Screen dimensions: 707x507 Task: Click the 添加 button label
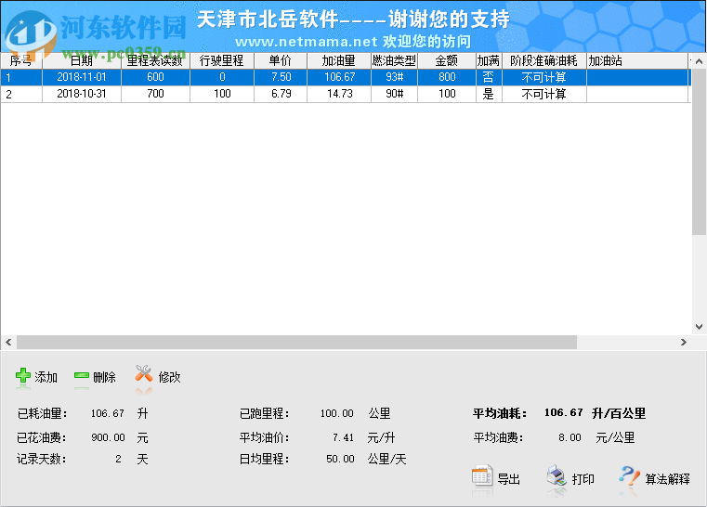46,377
